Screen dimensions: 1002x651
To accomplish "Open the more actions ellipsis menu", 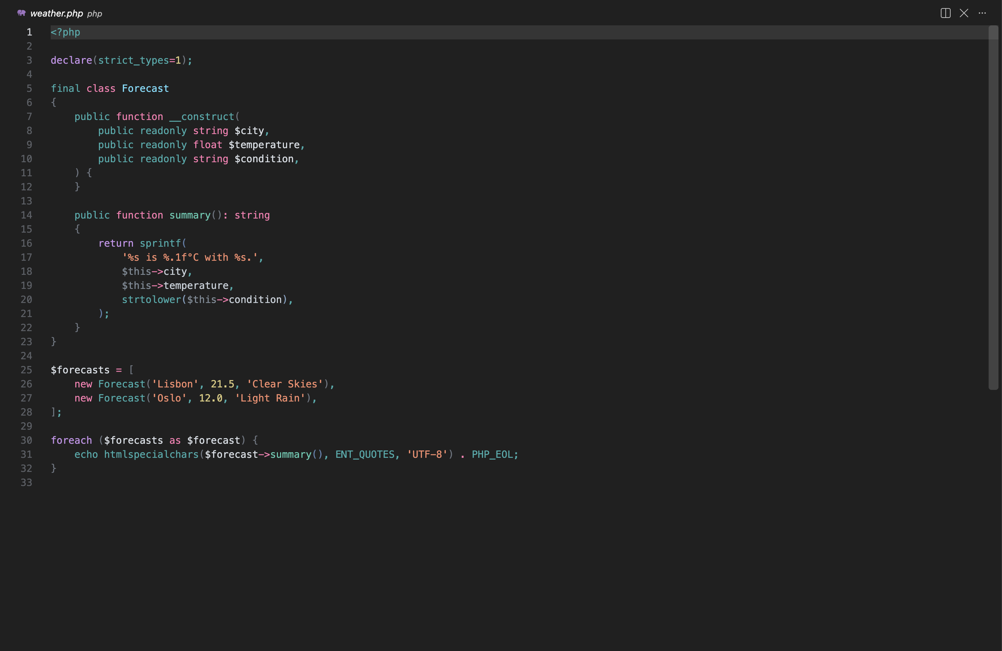I will (982, 13).
